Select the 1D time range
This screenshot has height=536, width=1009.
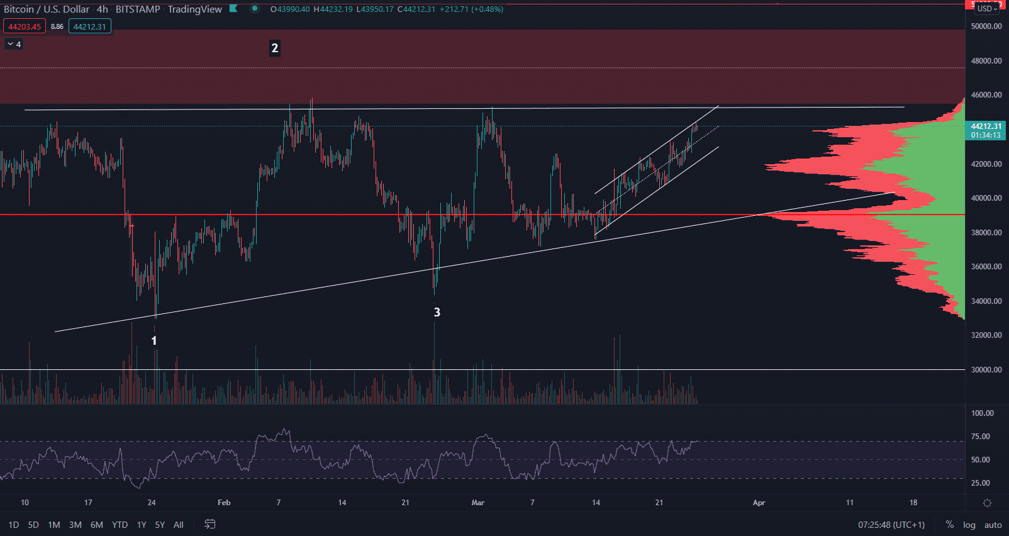tap(14, 525)
